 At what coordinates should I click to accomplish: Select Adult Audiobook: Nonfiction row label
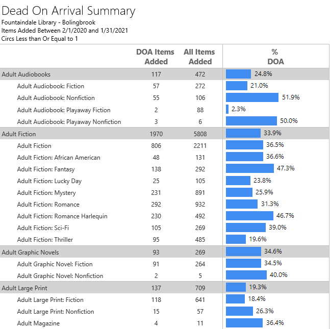click(56, 98)
